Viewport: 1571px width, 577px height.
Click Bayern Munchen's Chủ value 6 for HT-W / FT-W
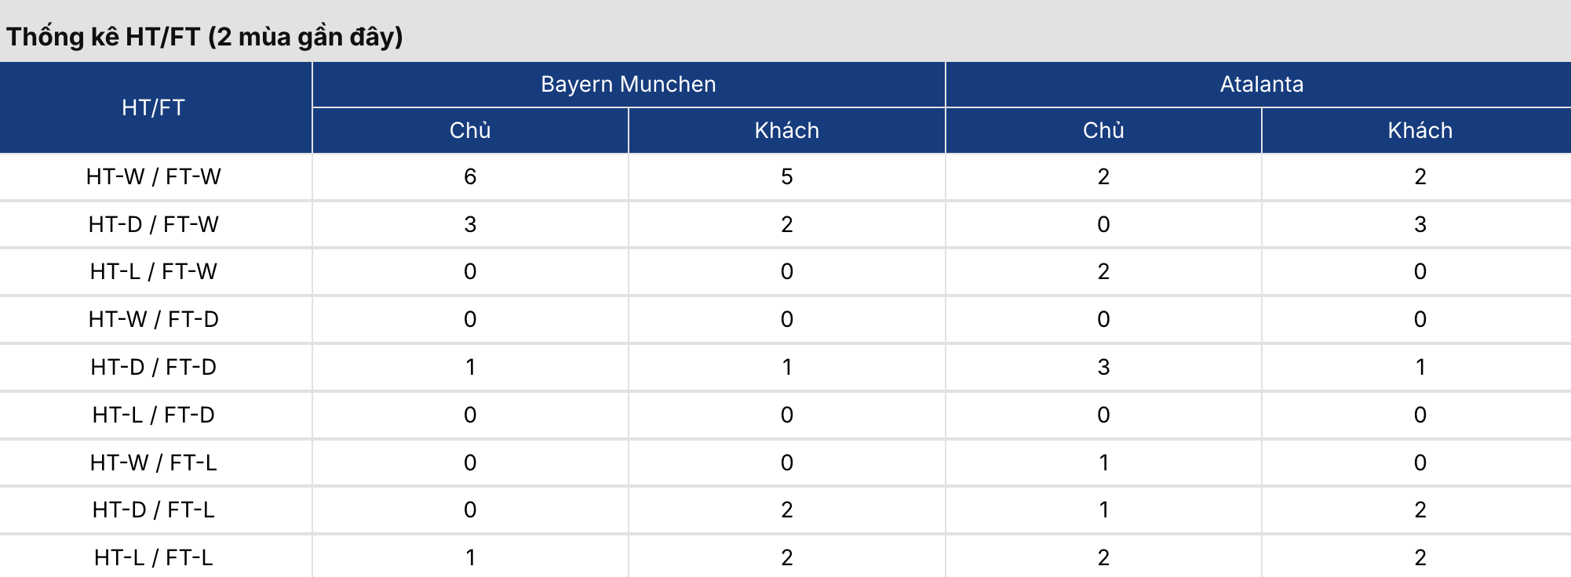pos(470,176)
